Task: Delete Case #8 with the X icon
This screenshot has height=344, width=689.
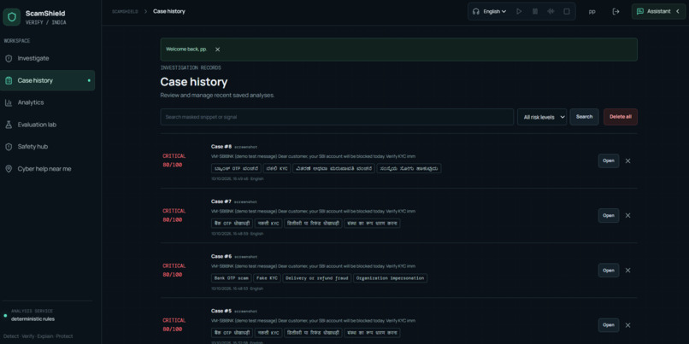Action: [628, 160]
